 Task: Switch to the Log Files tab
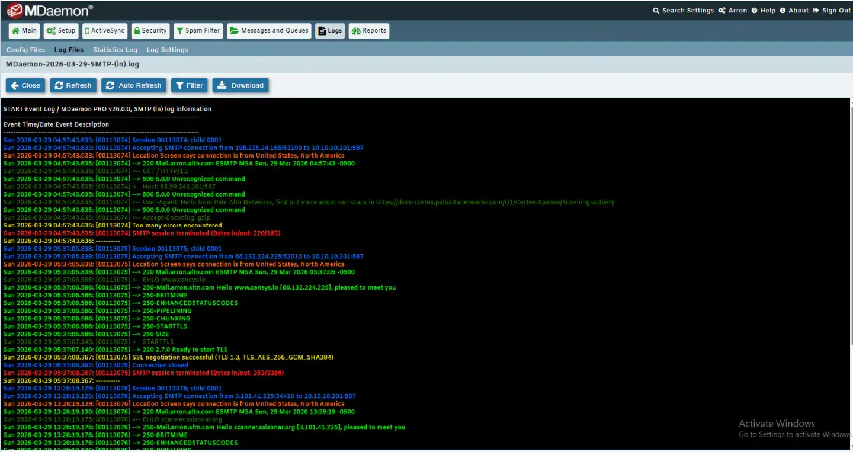pos(69,50)
